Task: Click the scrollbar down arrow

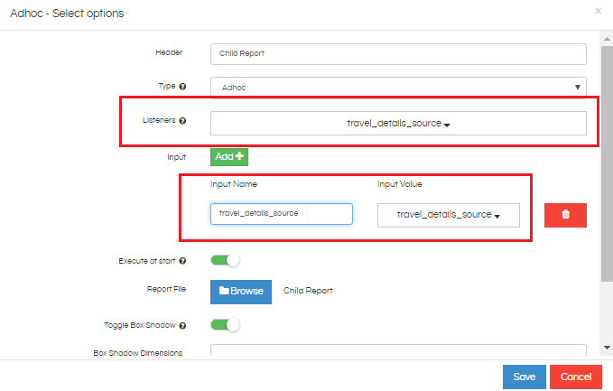Action: [x=607, y=348]
